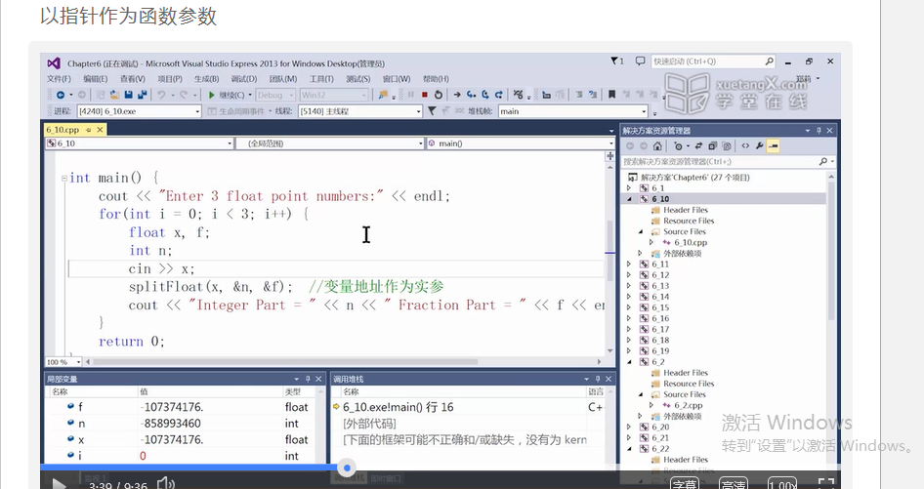Click the video play button
Viewport: 924px width, 489px height.
pyautogui.click(x=59, y=484)
